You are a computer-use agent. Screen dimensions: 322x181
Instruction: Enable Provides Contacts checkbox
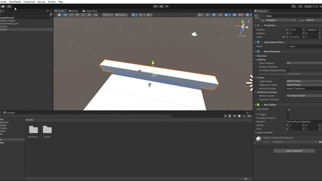[x=288, y=118]
